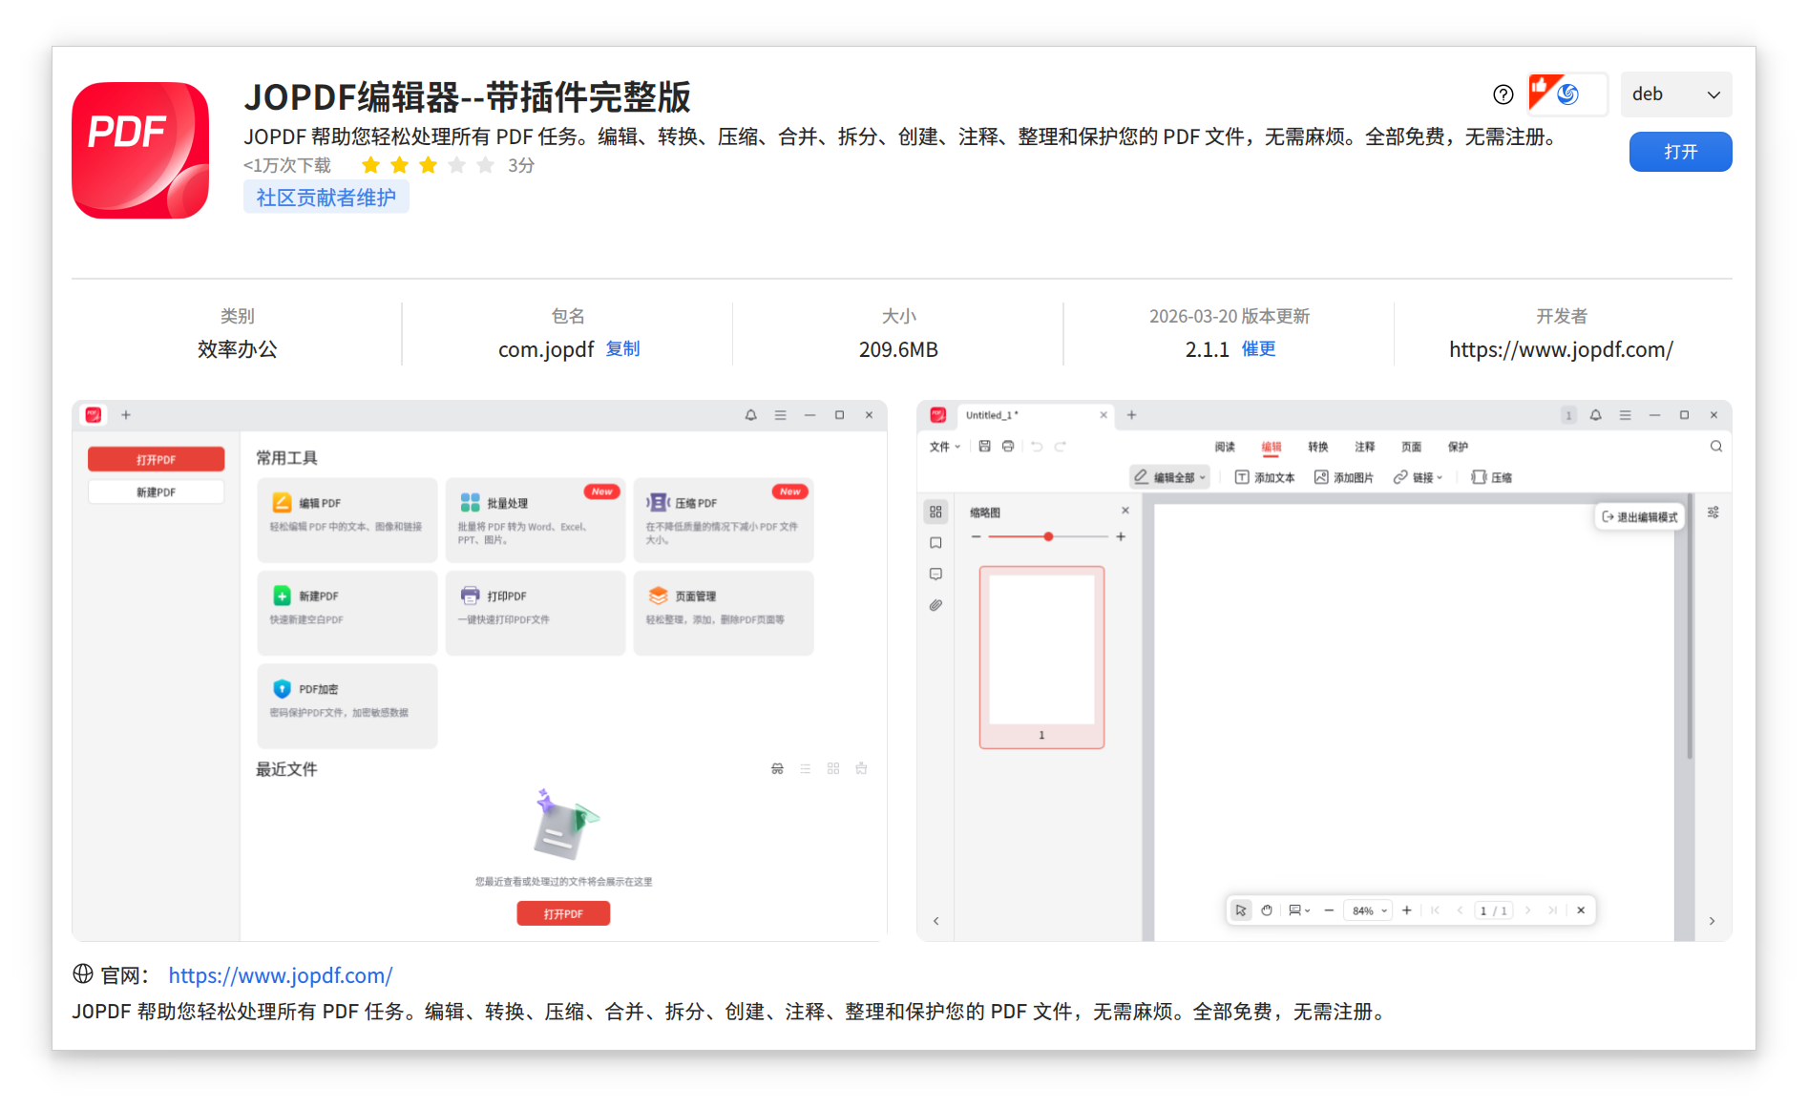Click the 社区贡献者维护 tag
Viewport: 1808px width, 1108px height.
click(x=326, y=198)
